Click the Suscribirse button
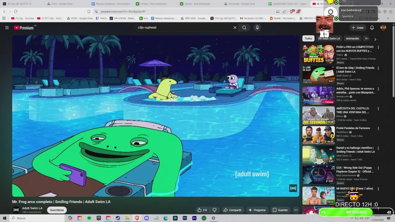Screen dimensions: 395x222 (57, 210)
